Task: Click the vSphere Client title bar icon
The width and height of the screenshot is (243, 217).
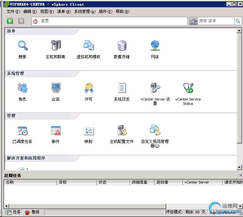Action: (x=6, y=4)
